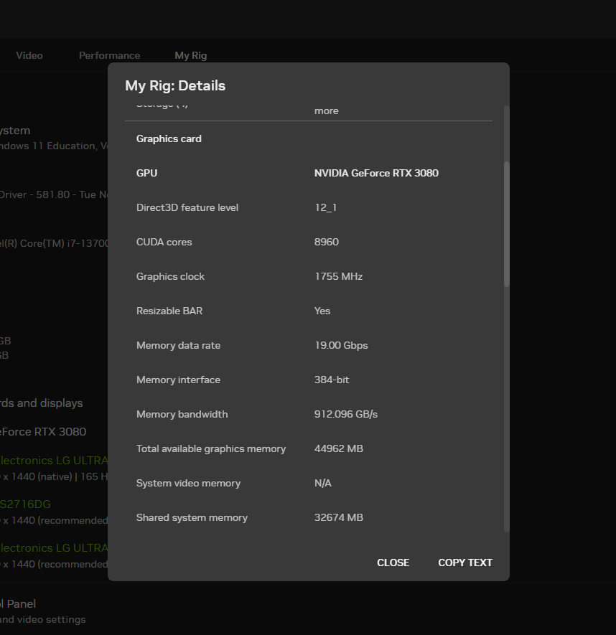This screenshot has width=616, height=635.
Task: Click the My Rig Details vertical scrollbar
Action: [x=506, y=224]
